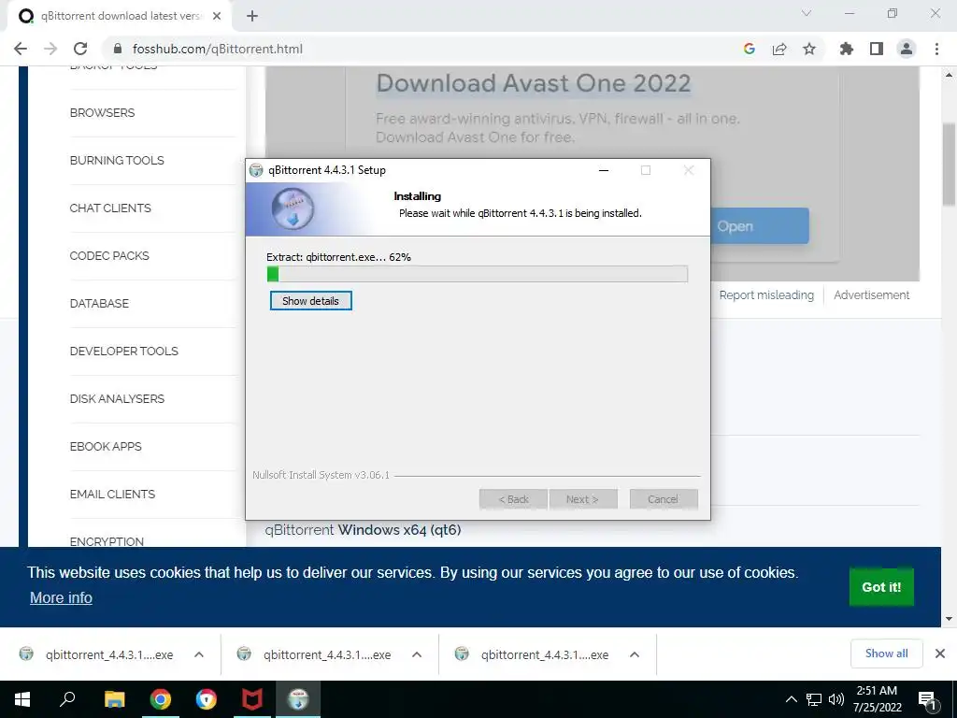Screen dimensions: 957x718
Task: Open CODEC PACKS category
Action: pos(109,256)
